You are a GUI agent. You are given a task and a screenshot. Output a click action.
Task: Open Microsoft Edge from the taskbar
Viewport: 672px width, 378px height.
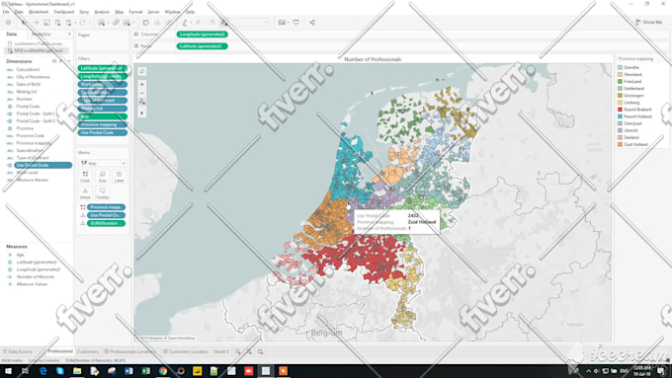pos(42,371)
